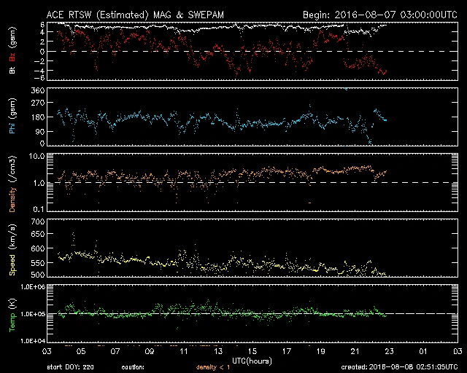This screenshot has height=373, width=467.
Task: Click the "Begin: 2016-08-07 03:00:00UTC" header text
Action: click(x=380, y=15)
